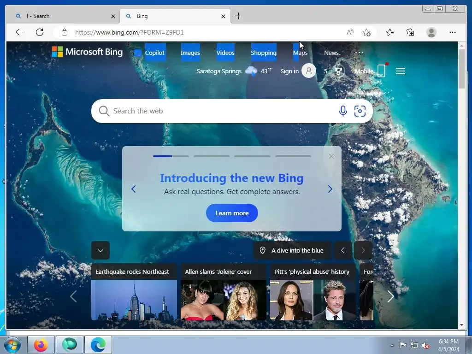Open the Rewards trophy icon
Image resolution: width=472 pixels, height=354 pixels.
pos(338,71)
